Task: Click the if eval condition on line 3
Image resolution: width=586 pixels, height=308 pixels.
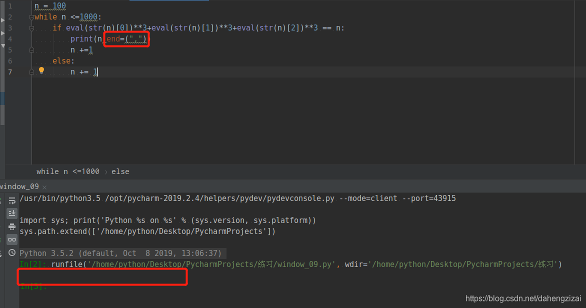Action: click(198, 28)
